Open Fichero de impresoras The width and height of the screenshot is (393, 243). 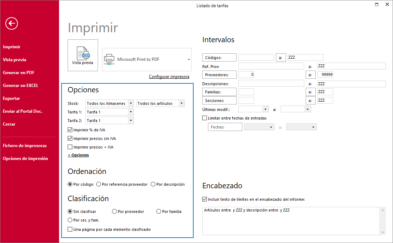click(x=25, y=146)
